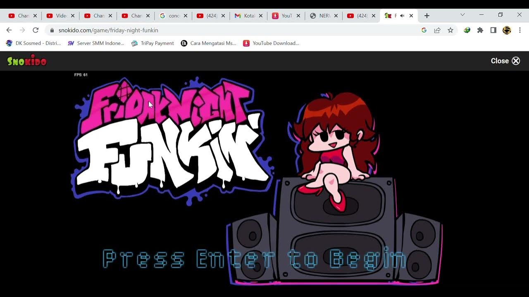
Task: Open Chrome three-dot menu
Action: point(520,30)
